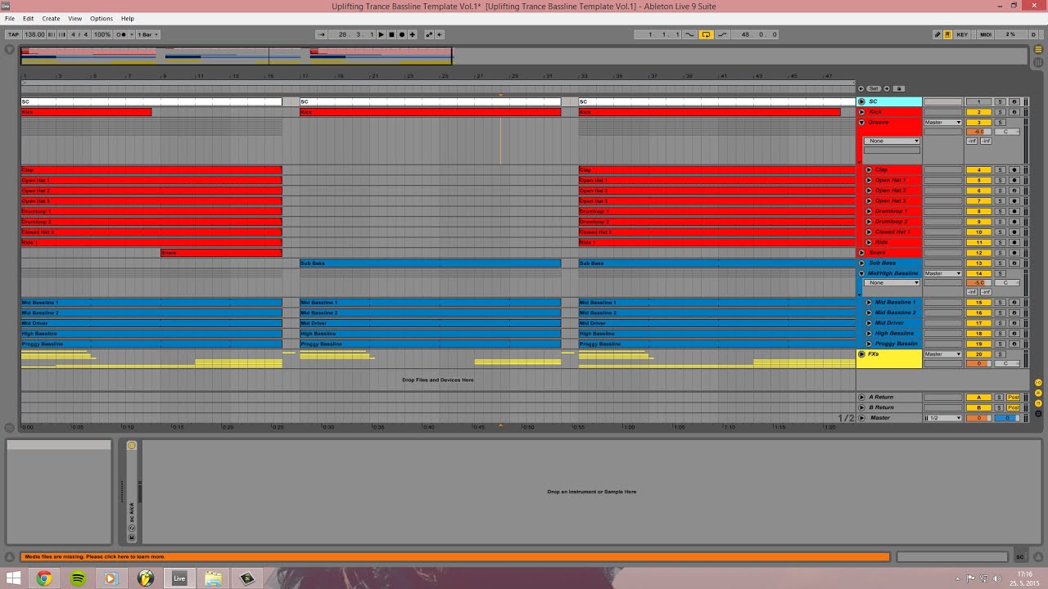
Task: Click the MIDI overdub plus icon
Action: coord(412,34)
